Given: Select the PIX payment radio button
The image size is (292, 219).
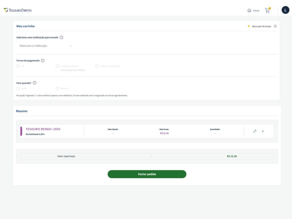Looking at the screenshot, I should point(18,66).
